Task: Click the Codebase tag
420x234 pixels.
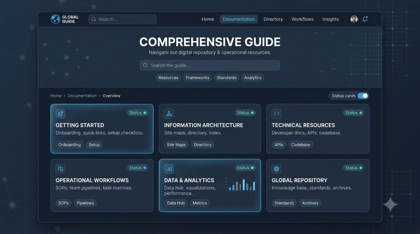Action: click(x=300, y=145)
